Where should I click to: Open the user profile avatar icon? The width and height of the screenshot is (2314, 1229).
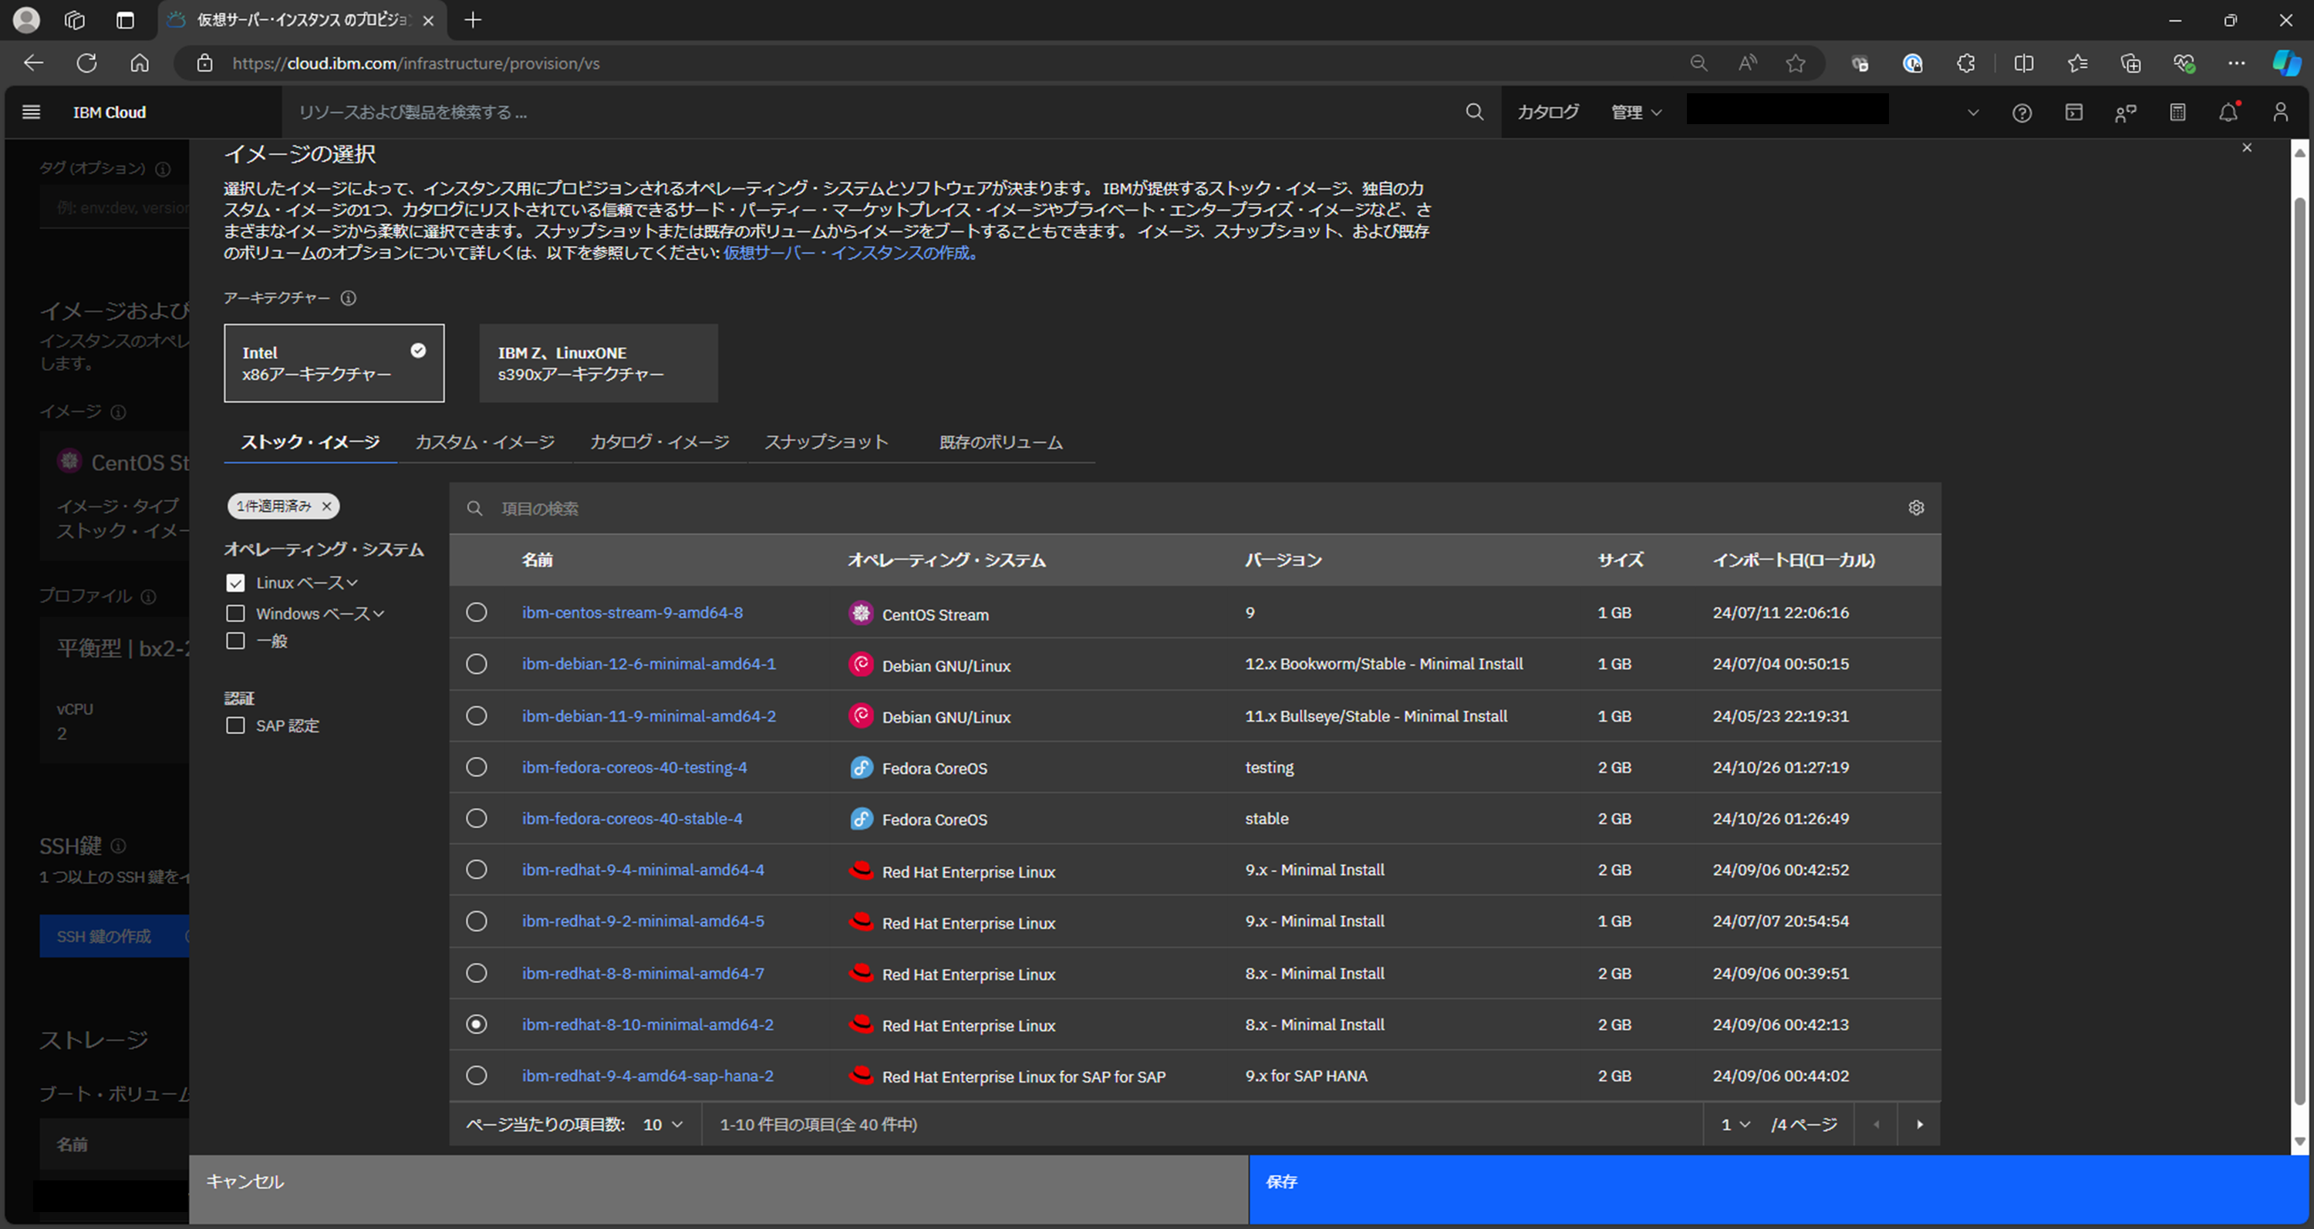(2280, 113)
